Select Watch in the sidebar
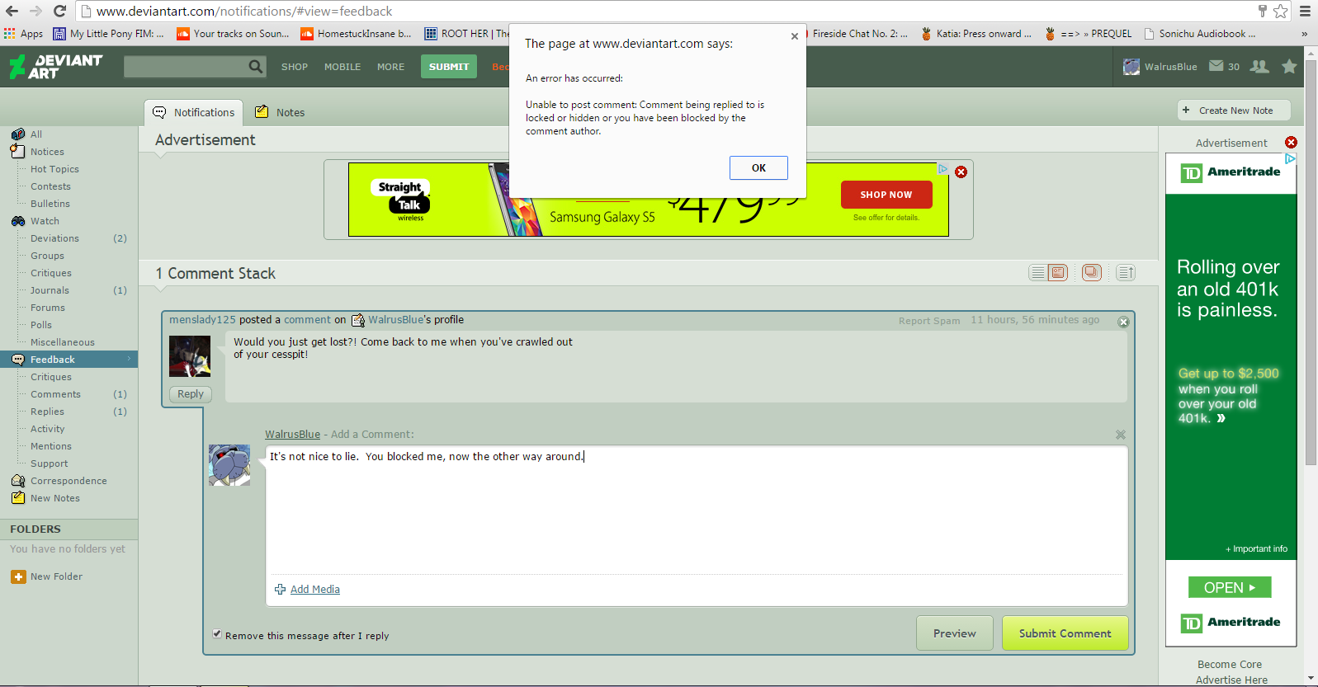1318x687 pixels. [45, 221]
